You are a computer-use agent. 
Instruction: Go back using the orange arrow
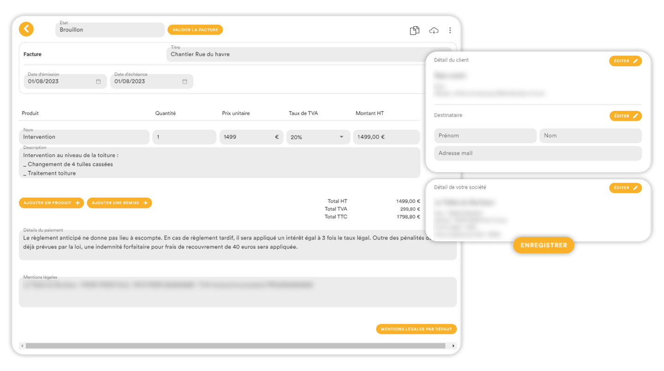tap(26, 29)
